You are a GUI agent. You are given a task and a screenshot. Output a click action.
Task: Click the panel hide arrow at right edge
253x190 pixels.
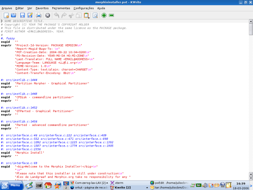click(251, 185)
